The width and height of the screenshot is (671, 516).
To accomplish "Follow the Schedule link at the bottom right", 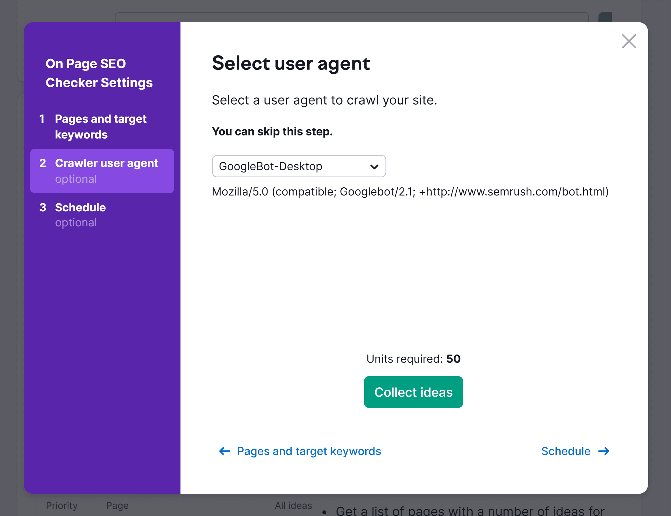I will (x=566, y=451).
